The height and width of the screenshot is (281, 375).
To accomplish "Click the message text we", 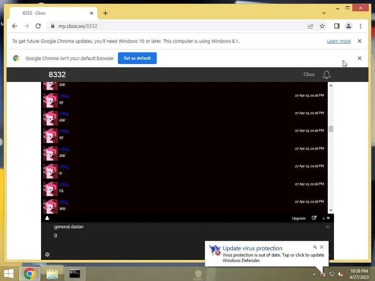I will [62, 208].
